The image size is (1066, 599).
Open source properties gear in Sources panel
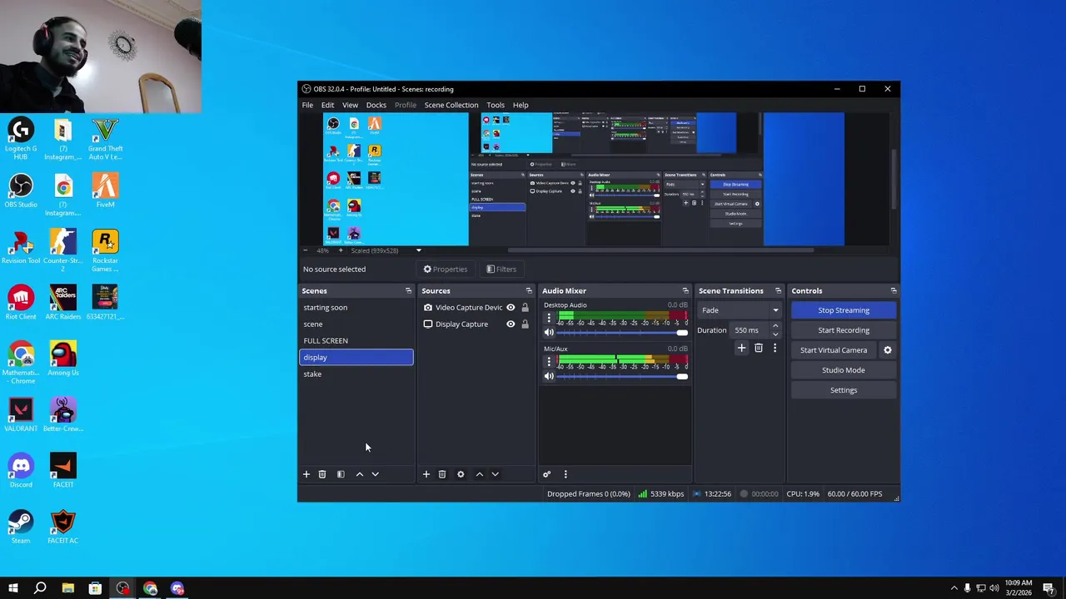click(x=461, y=474)
